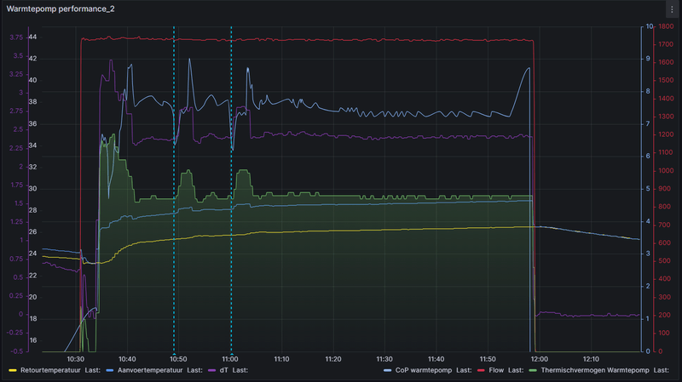Open color picker for purple dT swatch
682x382 pixels.
[211, 371]
